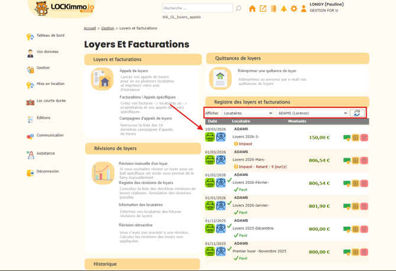Click the user profile icon
396x271 pixels.
tap(304, 9)
